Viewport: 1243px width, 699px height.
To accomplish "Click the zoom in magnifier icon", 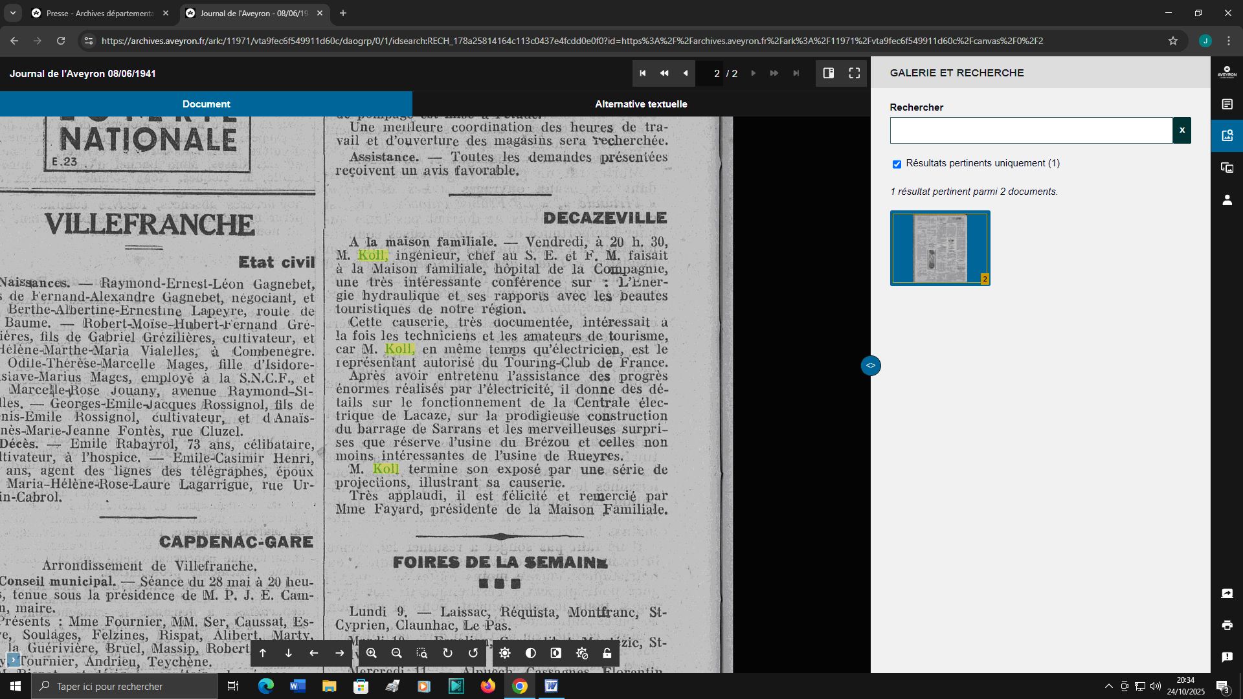I will click(372, 654).
